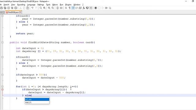Open the Document Map icon
The image size is (196, 110).
[80, 8]
